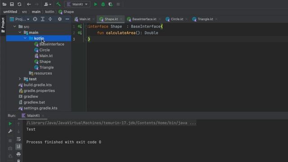
Task: Click 'Process finished with exit code 0'
Action: (x=64, y=142)
